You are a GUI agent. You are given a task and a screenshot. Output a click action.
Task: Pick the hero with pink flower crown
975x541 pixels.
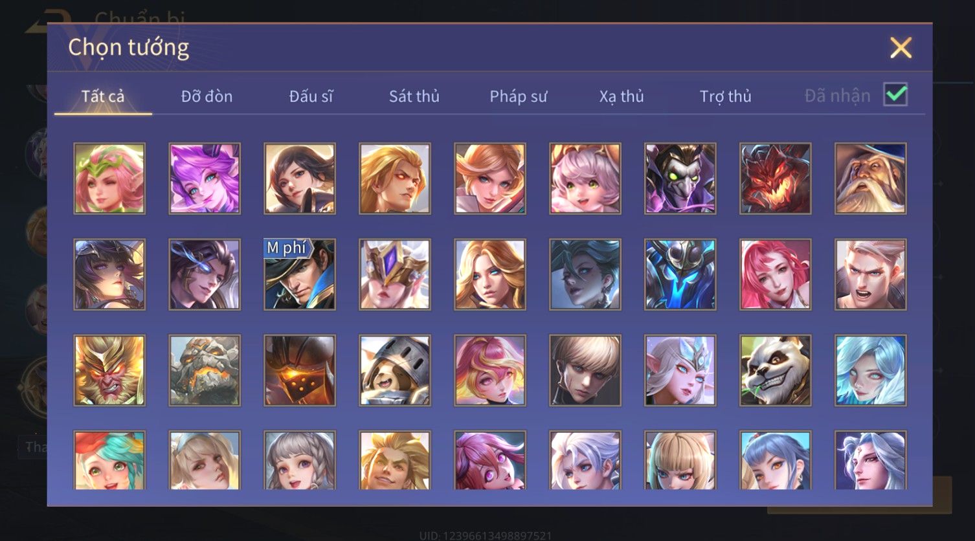(109, 179)
